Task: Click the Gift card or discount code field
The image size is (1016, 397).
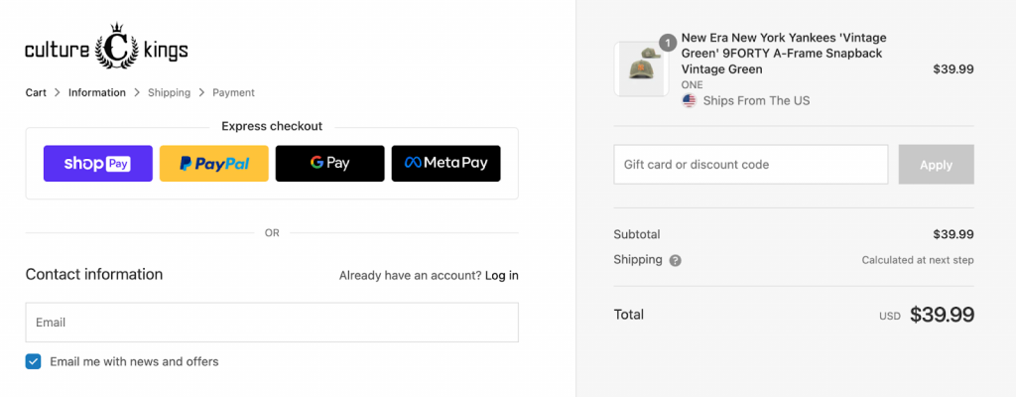Action: 751,165
